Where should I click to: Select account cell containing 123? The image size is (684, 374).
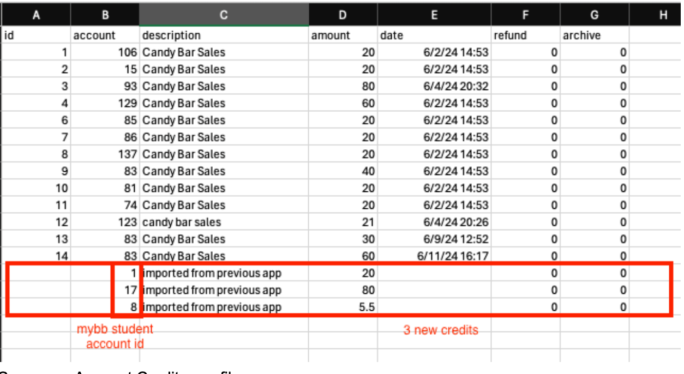coord(105,222)
